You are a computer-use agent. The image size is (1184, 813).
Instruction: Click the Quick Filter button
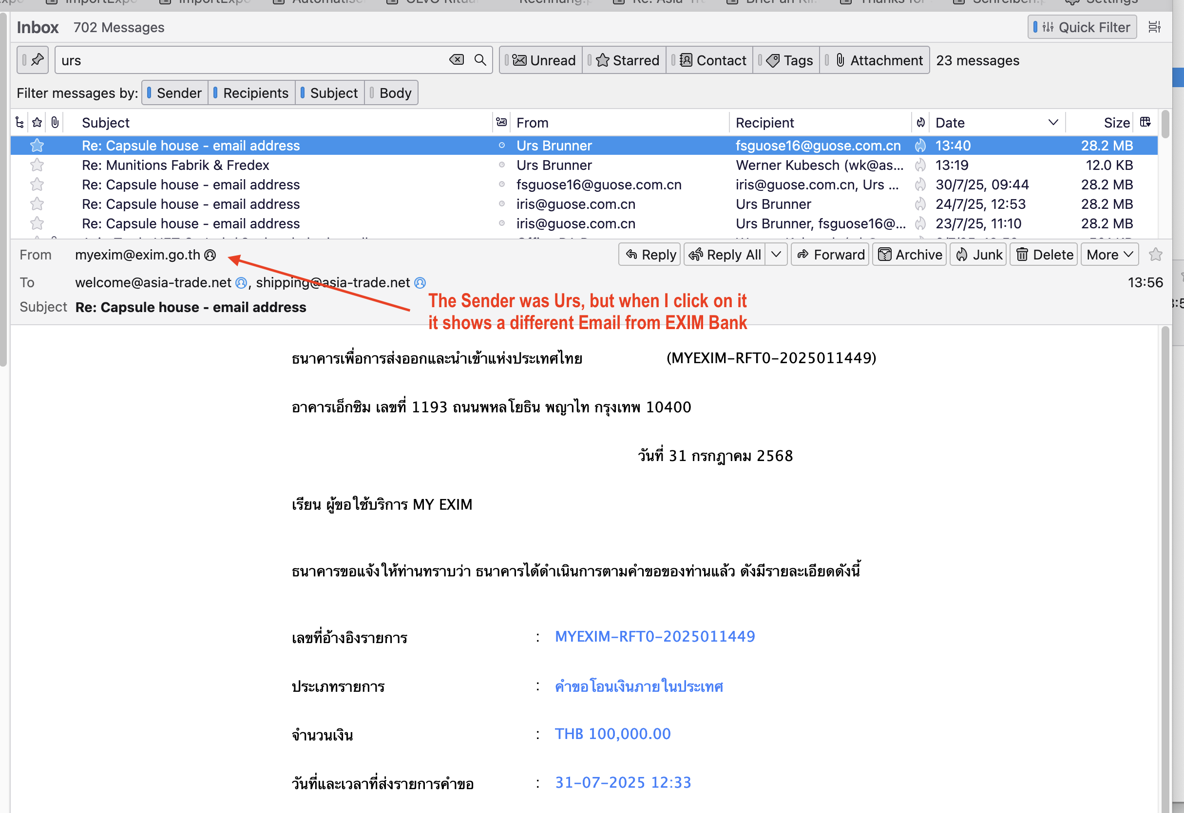point(1082,27)
